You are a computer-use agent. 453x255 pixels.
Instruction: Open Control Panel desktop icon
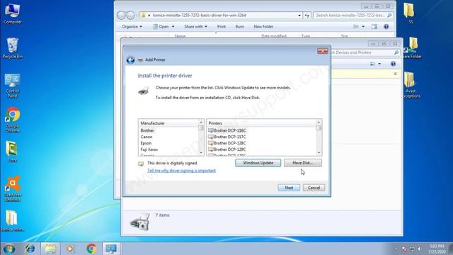[x=12, y=86]
